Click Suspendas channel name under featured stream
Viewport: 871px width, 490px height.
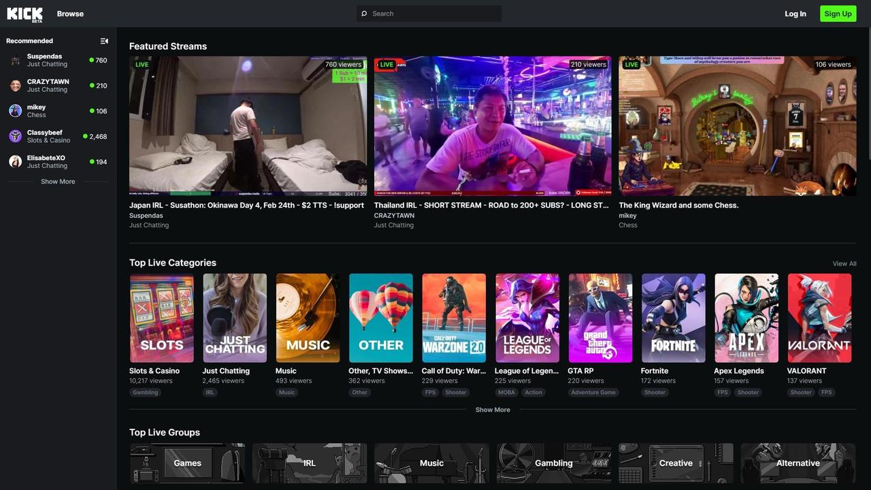click(146, 215)
